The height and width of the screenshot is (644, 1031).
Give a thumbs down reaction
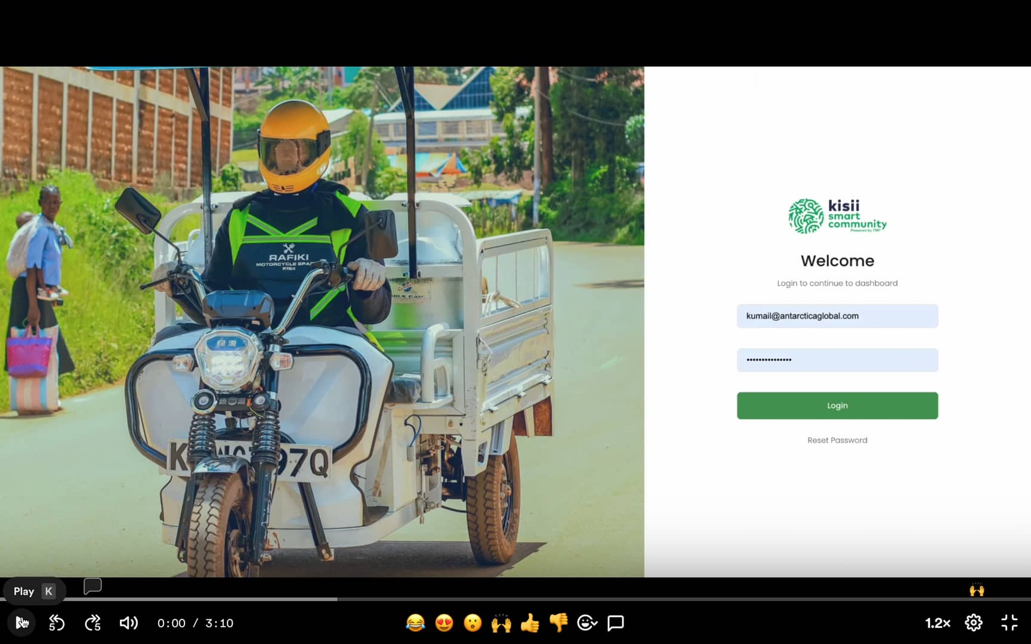(x=558, y=623)
